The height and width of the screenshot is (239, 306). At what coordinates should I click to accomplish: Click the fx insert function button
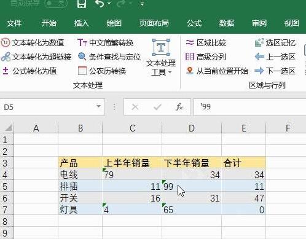[x=179, y=107]
